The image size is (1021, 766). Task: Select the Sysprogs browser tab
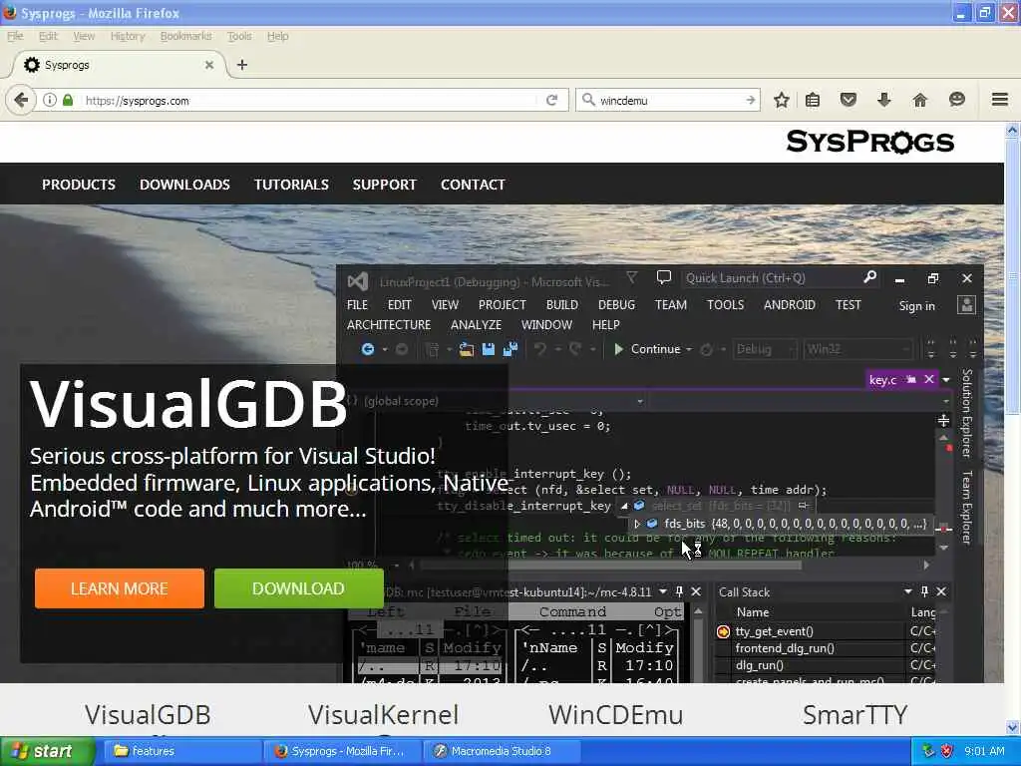coord(119,65)
